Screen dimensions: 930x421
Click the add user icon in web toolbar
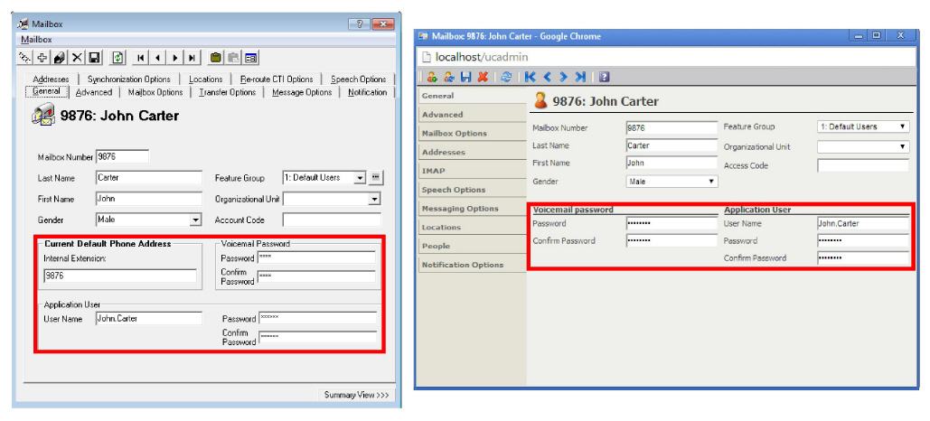(432, 78)
